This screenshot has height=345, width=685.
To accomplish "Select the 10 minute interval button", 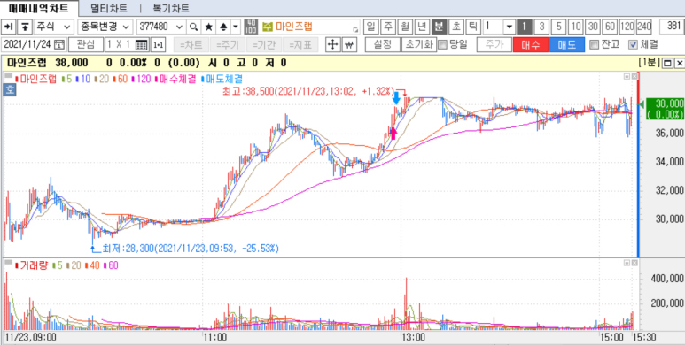I will [576, 27].
